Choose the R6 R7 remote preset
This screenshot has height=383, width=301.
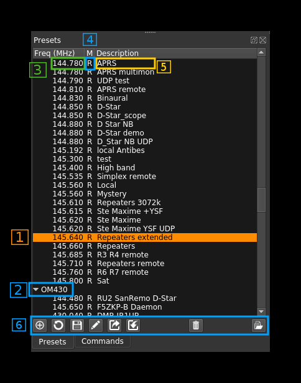pyautogui.click(x=145, y=272)
